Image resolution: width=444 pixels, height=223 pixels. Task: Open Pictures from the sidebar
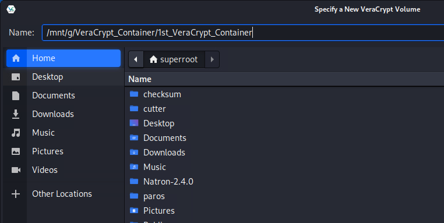64,151
